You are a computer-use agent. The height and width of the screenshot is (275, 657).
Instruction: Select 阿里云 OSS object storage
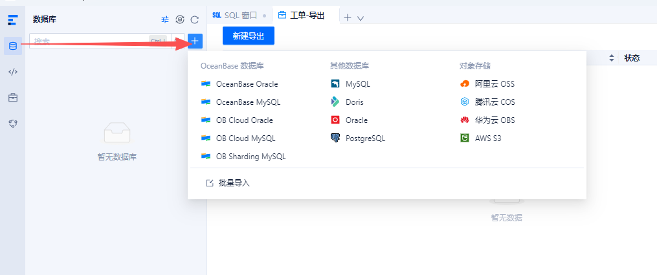tap(494, 84)
